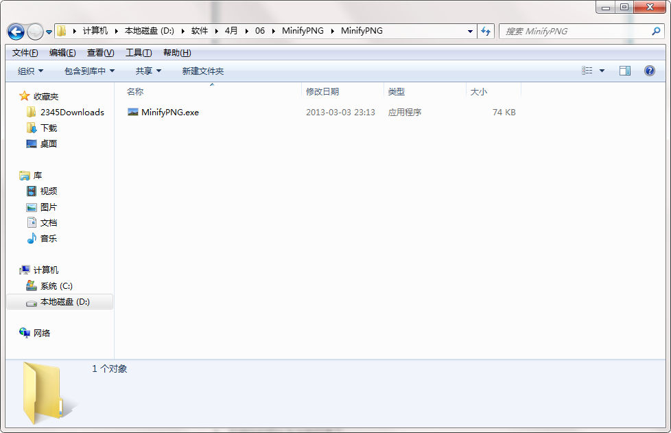671x433 pixels.
Task: Sort by the 名称 column header
Action: coord(135,91)
